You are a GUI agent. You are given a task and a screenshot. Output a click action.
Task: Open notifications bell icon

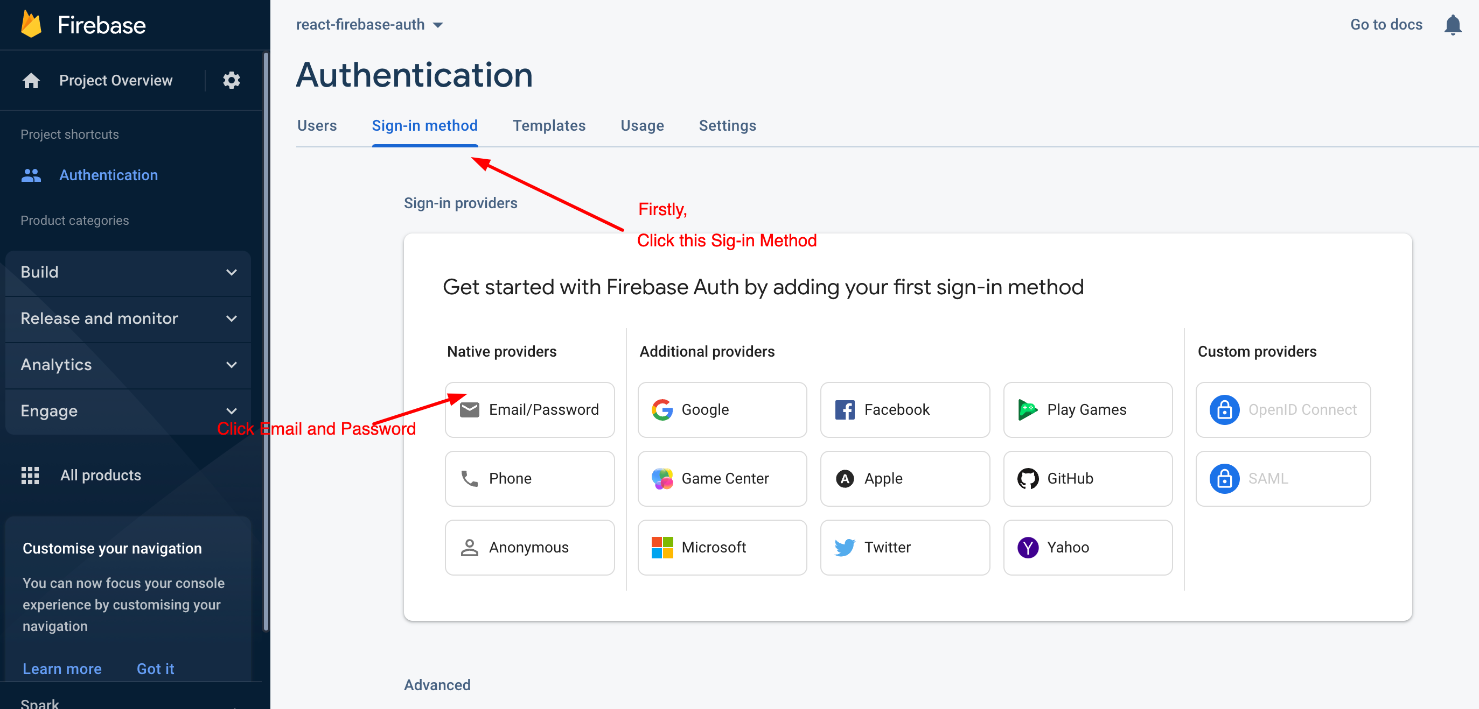pyautogui.click(x=1452, y=25)
